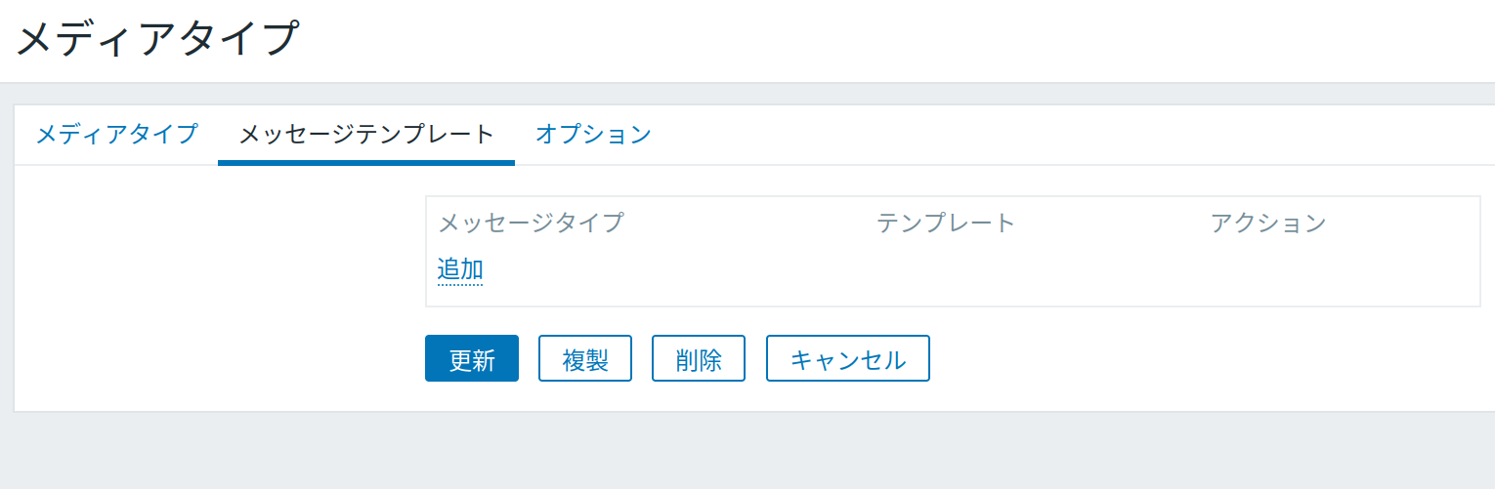Switch to the メディアタイプ tab

pos(116,135)
